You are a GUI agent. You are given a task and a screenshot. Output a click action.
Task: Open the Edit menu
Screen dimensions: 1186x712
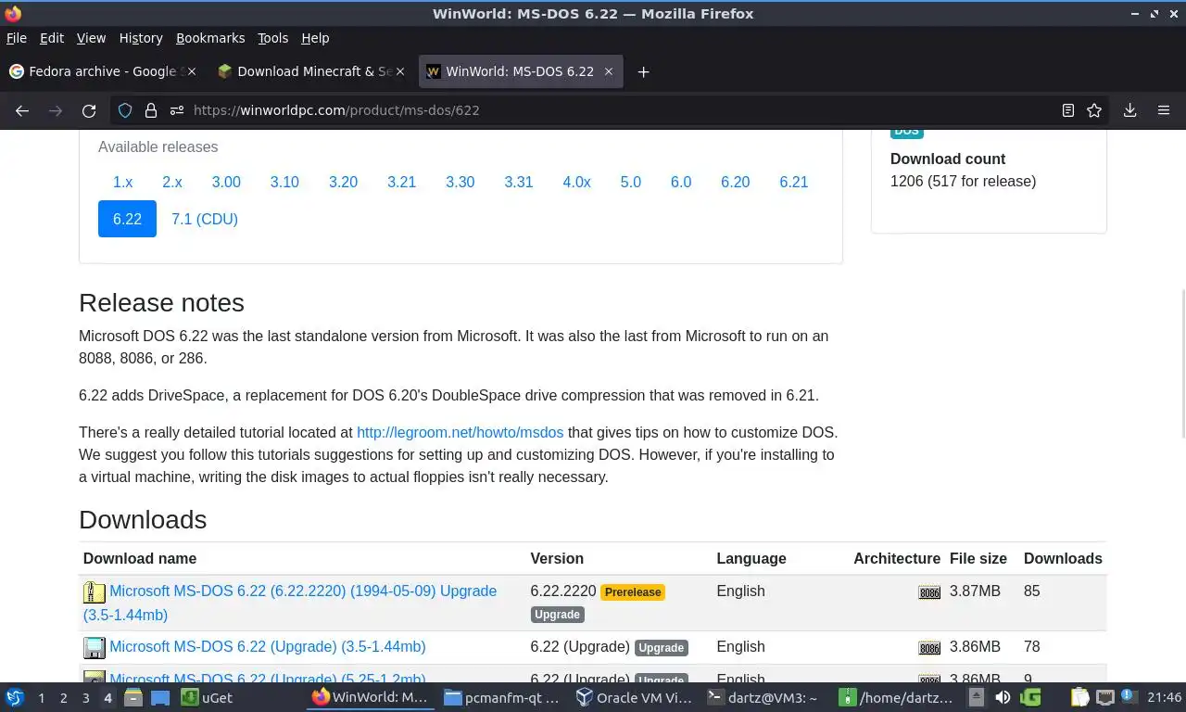point(52,38)
